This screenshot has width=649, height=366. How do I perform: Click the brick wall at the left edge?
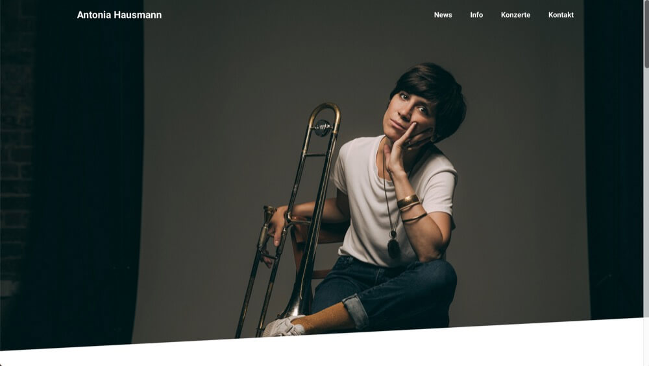click(17, 165)
